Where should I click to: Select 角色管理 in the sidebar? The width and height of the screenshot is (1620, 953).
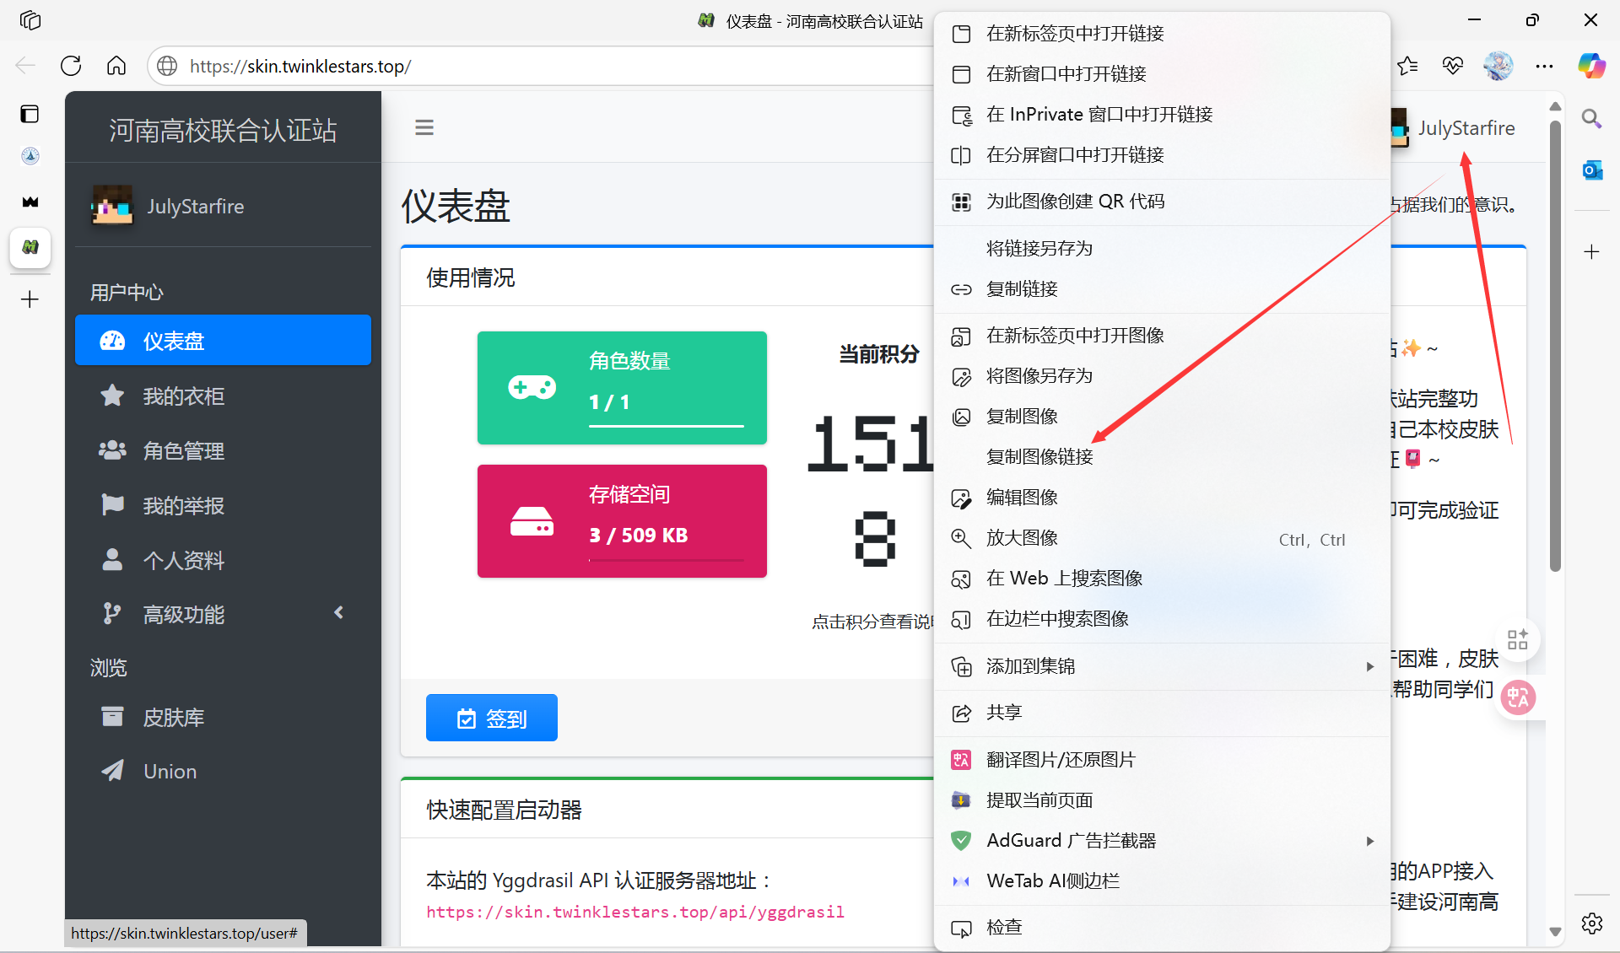[182, 450]
